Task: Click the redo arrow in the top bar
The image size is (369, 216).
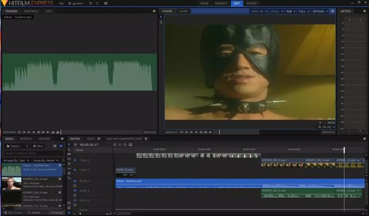Action: 97,3
